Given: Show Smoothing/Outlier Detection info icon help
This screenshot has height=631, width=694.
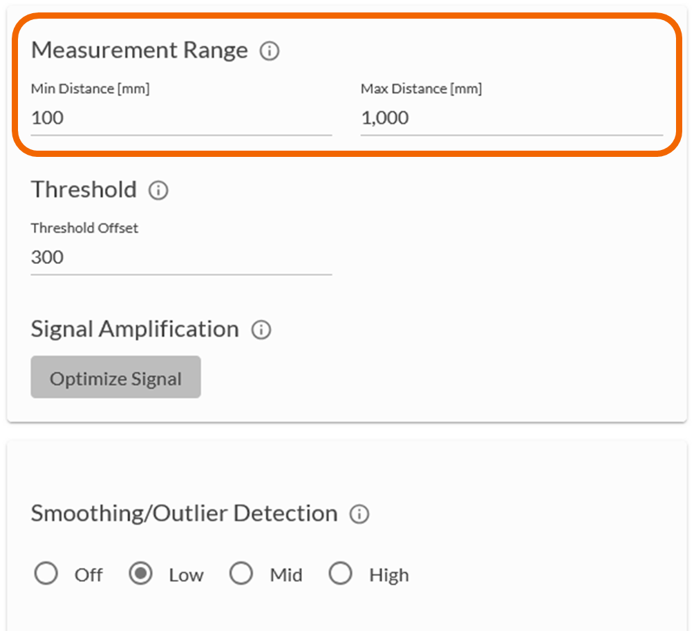Looking at the screenshot, I should point(359,514).
